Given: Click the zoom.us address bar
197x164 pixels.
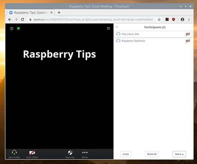Looking at the screenshot, I should 94,19.
